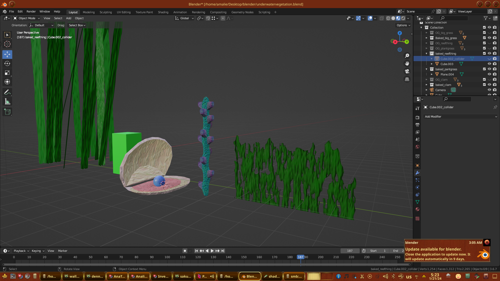Open the Physics properties tab

tap(417, 187)
